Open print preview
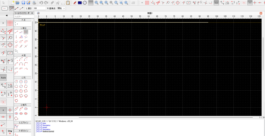This screenshot has width=265, height=136. pos(34,3)
